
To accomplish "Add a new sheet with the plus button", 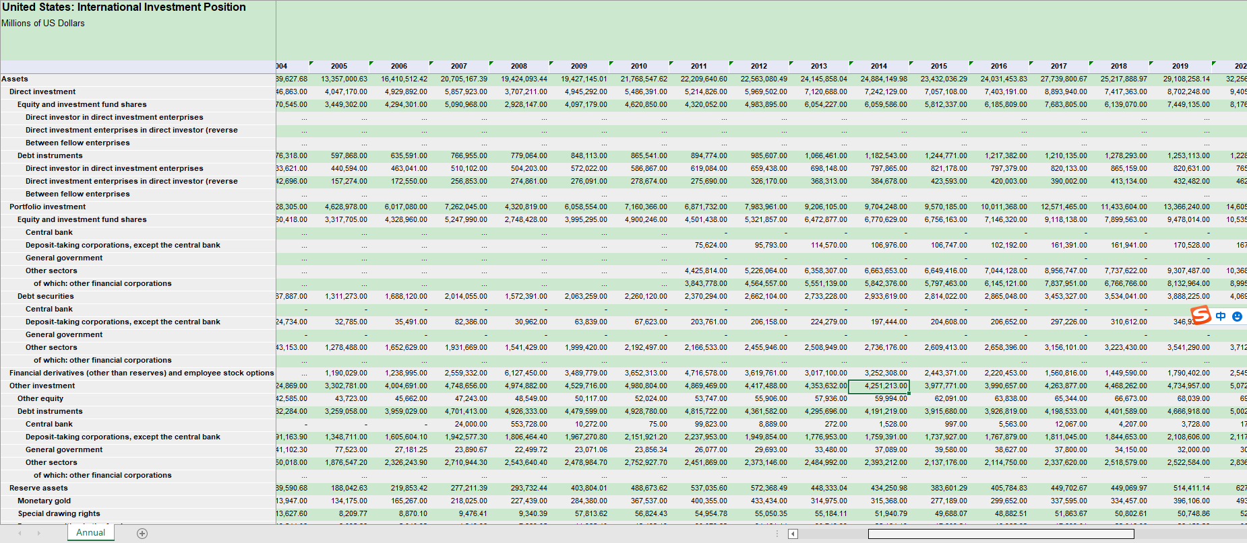I will click(x=142, y=534).
